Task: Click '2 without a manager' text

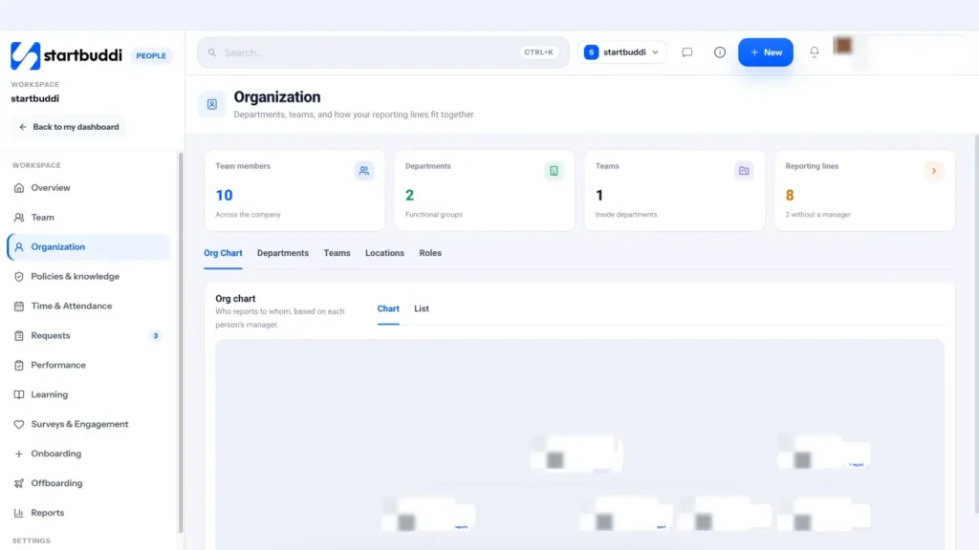Action: pyautogui.click(x=818, y=215)
